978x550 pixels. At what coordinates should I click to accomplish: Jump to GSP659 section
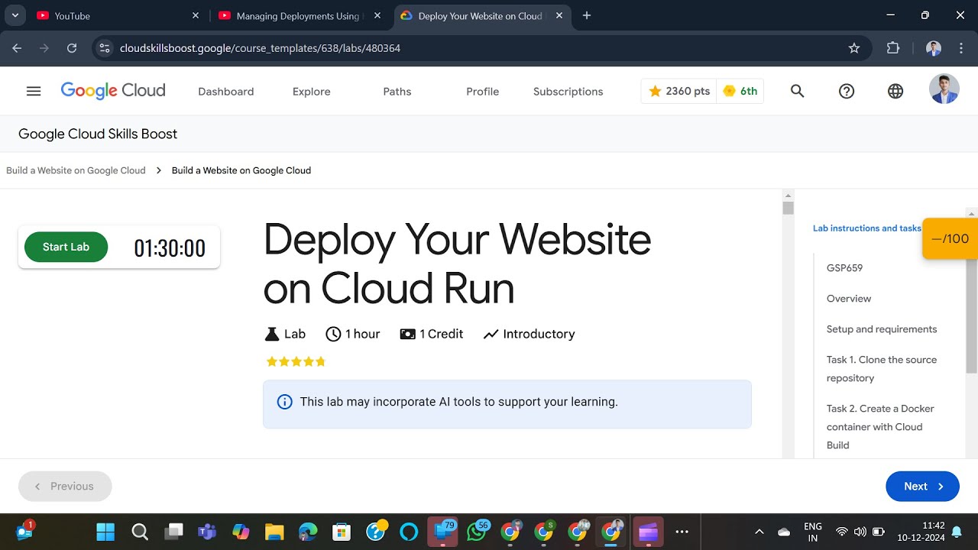[845, 268]
